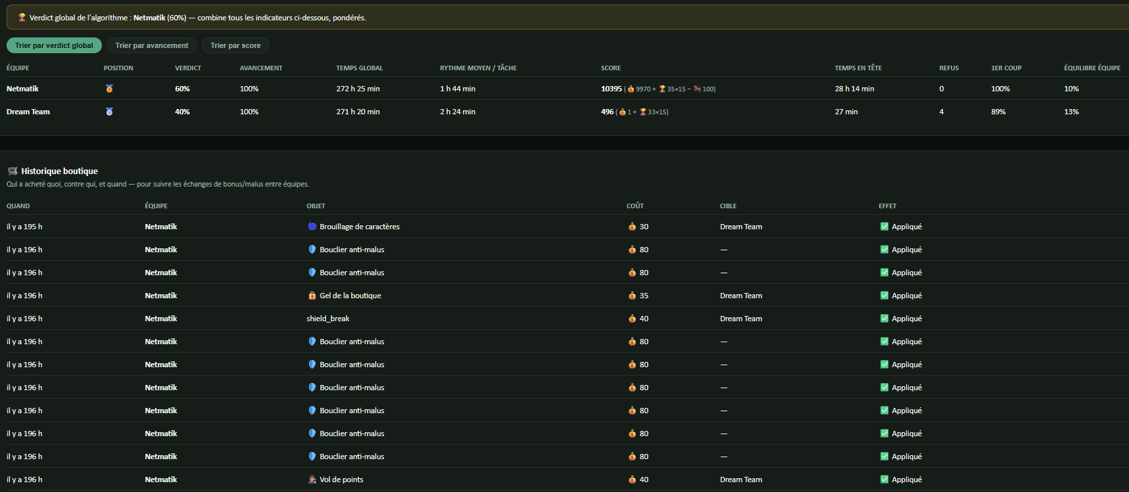
Task: Click the CIBLE header in the shop history table
Action: click(728, 206)
